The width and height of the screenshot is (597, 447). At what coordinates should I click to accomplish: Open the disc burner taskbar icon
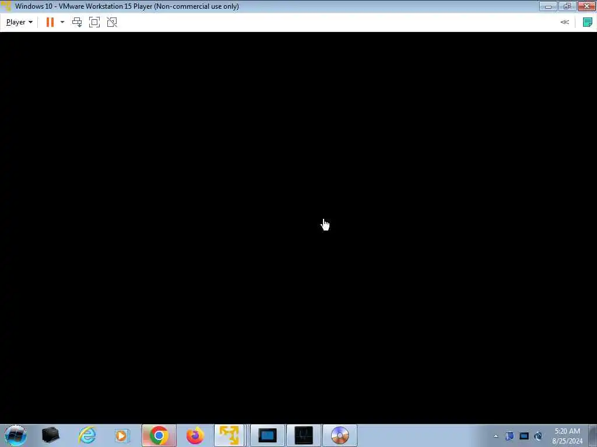point(340,435)
